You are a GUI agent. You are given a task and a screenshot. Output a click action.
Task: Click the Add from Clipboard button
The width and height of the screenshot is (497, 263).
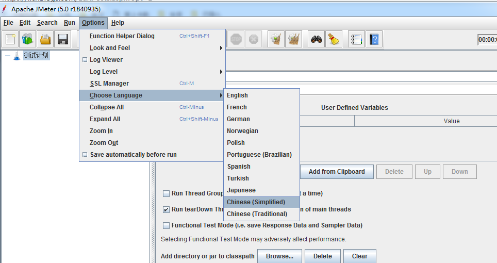pos(337,172)
